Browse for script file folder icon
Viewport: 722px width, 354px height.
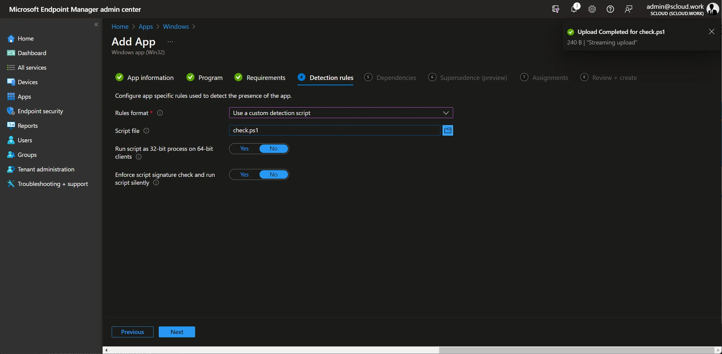448,131
